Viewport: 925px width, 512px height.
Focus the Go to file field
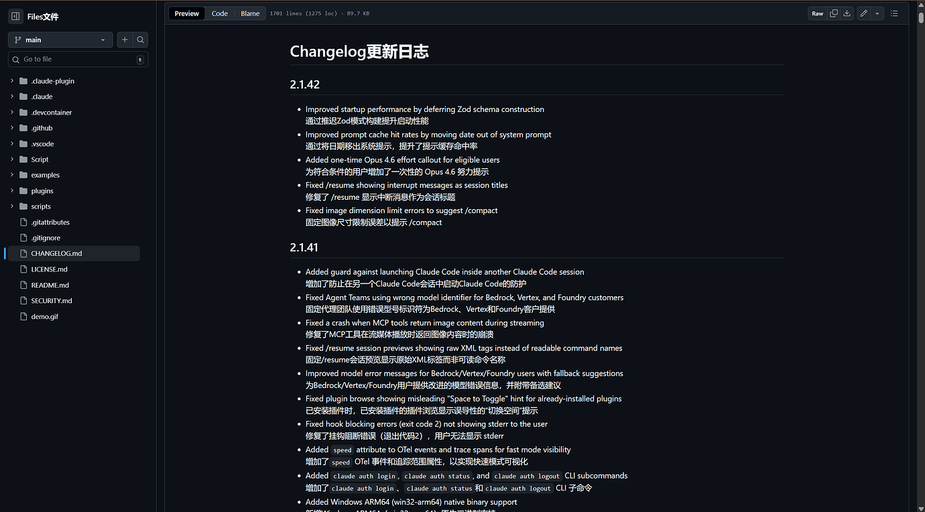pos(78,59)
